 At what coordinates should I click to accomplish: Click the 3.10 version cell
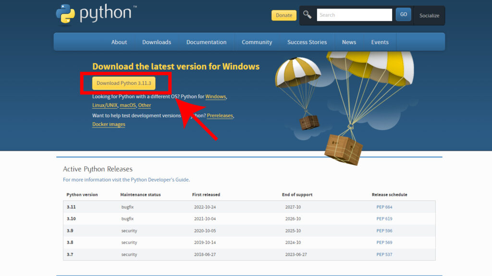tap(71, 218)
